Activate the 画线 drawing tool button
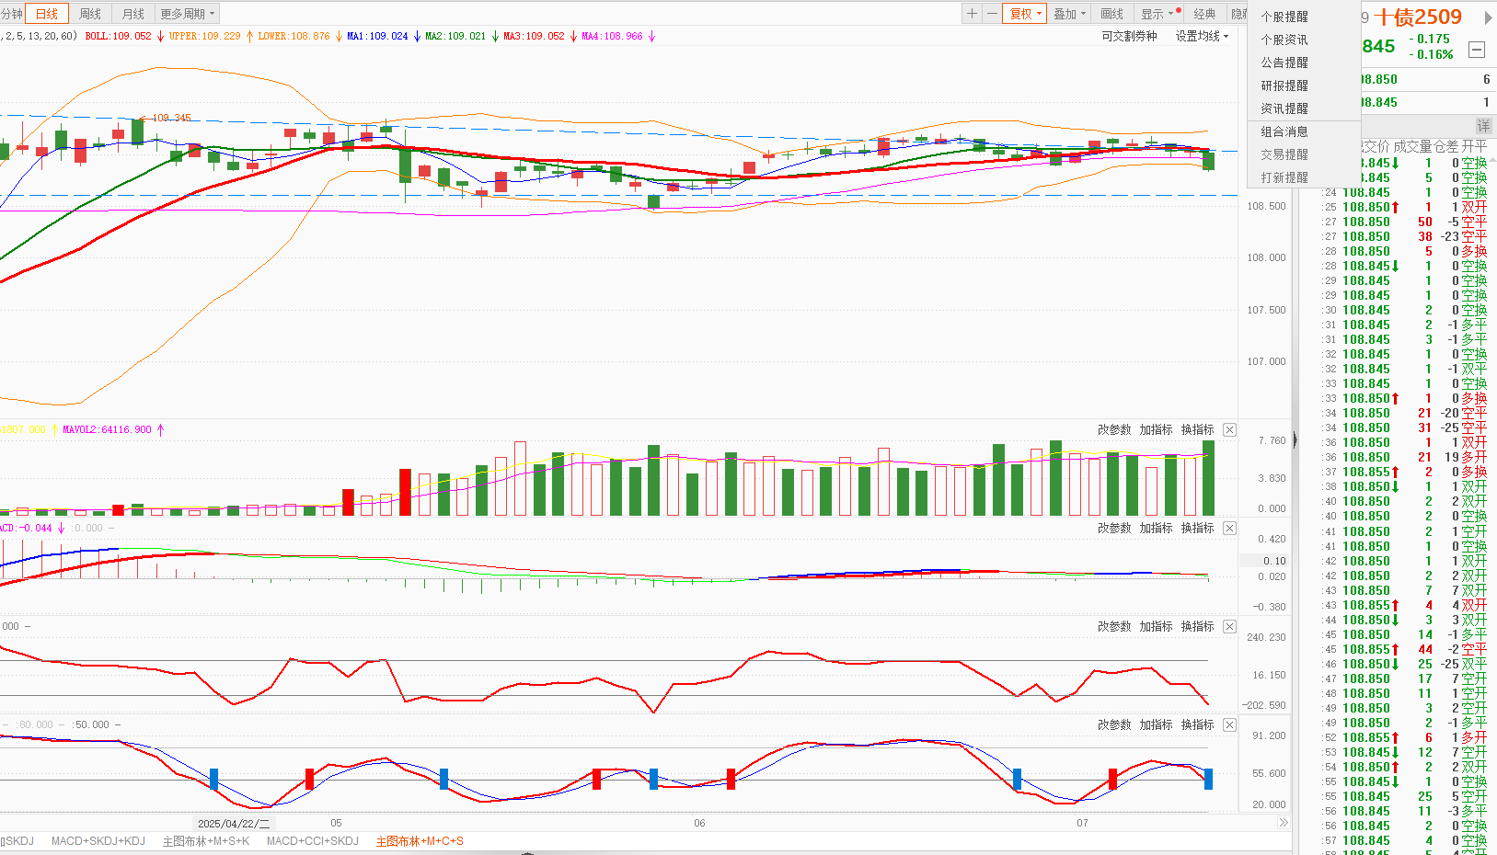Screen dimensions: 1497x855 (1112, 14)
